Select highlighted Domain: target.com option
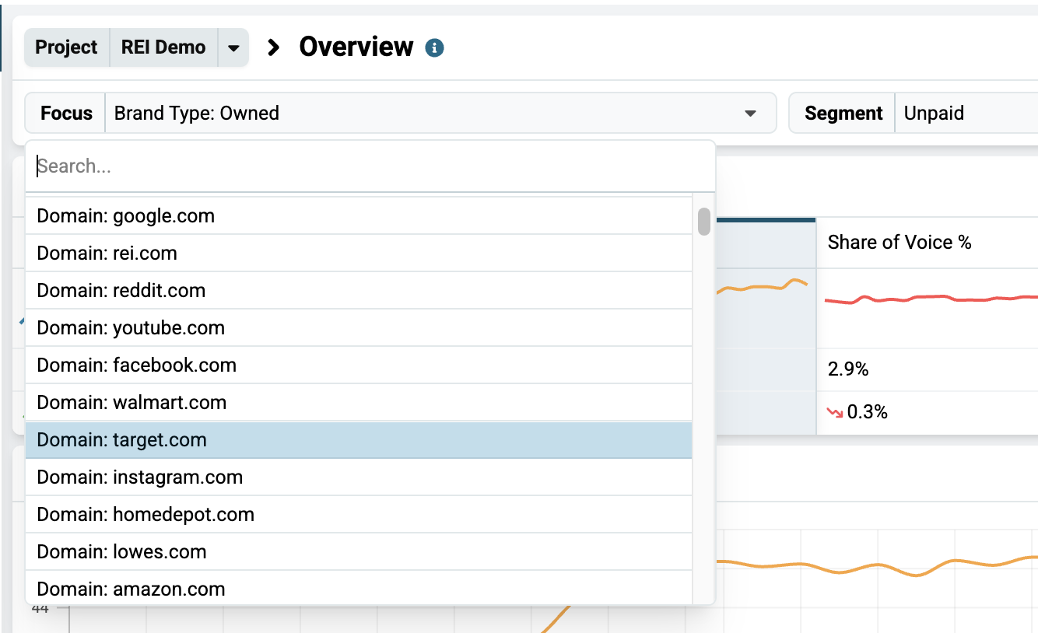1038x633 pixels. point(359,440)
